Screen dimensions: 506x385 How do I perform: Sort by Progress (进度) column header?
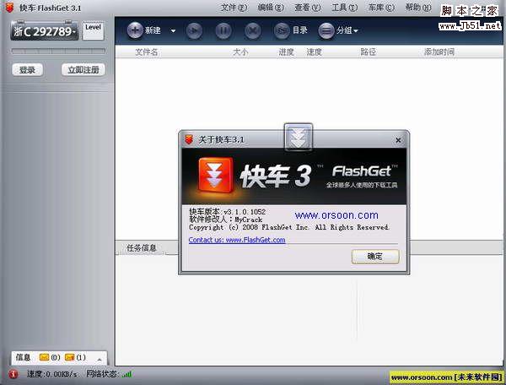pos(286,52)
